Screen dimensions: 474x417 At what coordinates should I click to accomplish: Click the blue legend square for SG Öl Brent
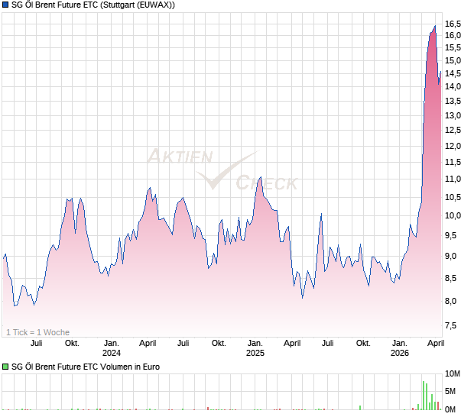coord(5,5)
